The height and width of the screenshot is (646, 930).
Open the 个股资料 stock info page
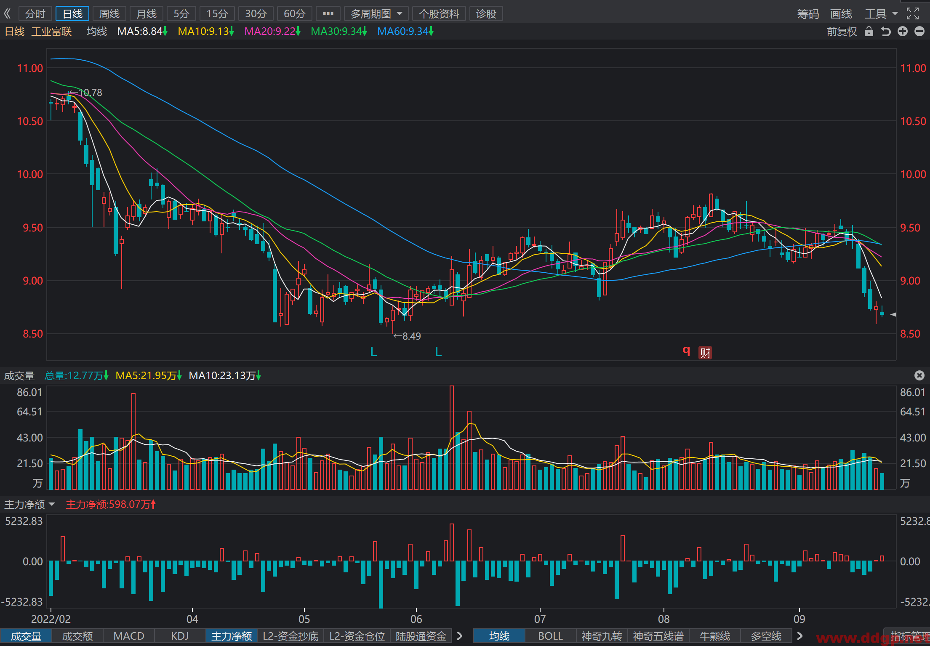tap(439, 14)
